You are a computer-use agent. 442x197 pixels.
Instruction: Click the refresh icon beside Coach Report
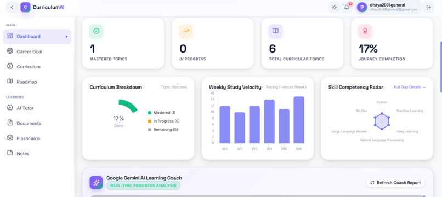pos(372,183)
